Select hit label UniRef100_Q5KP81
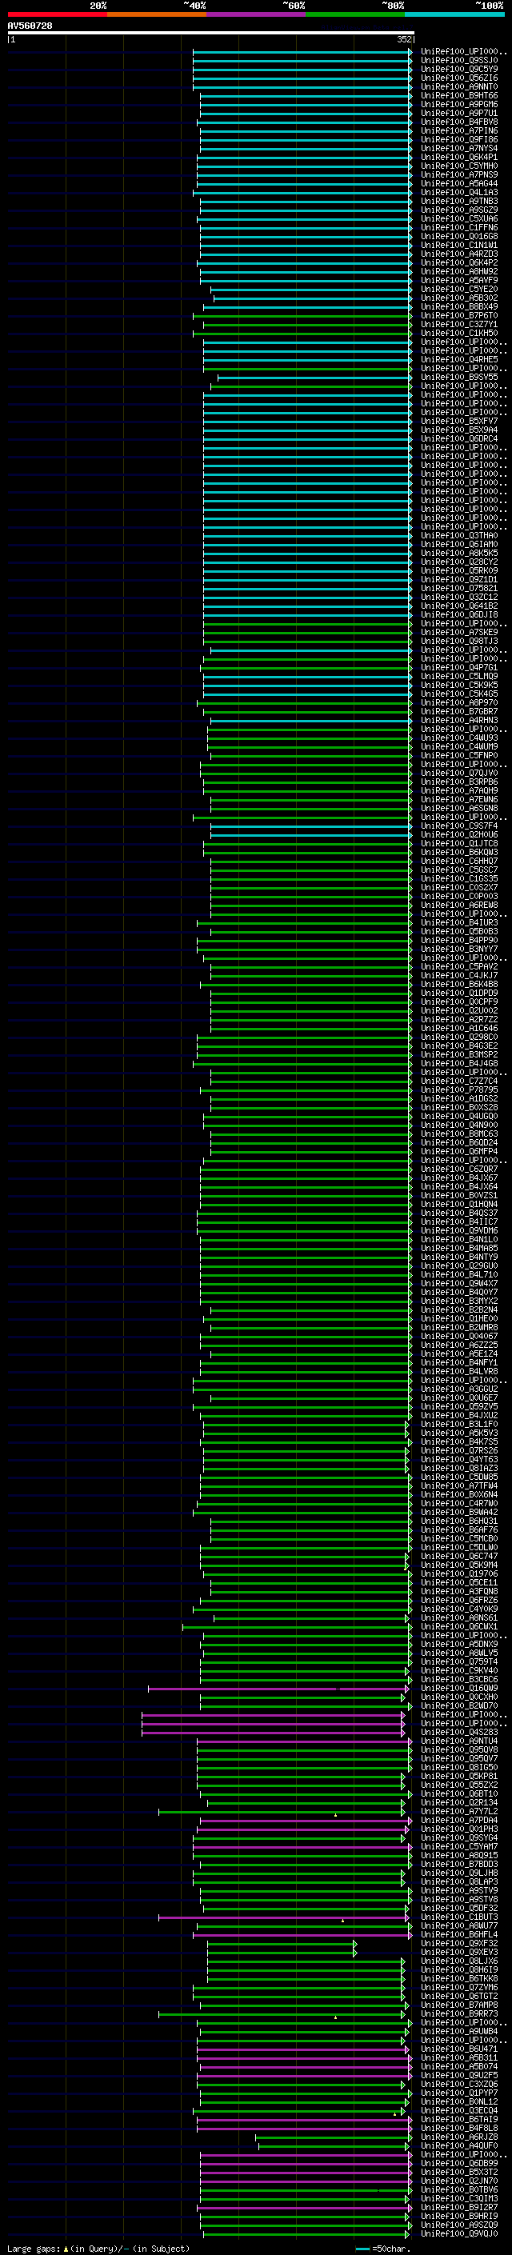This screenshot has height=2255, width=512. [459, 1776]
